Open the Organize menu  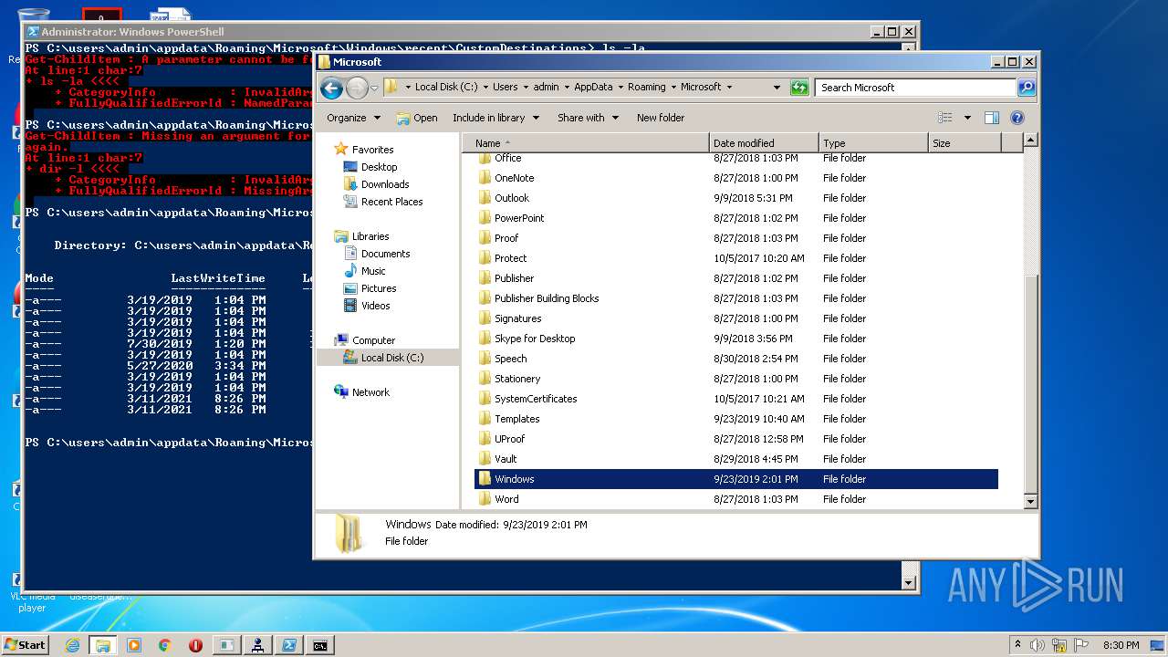(353, 118)
